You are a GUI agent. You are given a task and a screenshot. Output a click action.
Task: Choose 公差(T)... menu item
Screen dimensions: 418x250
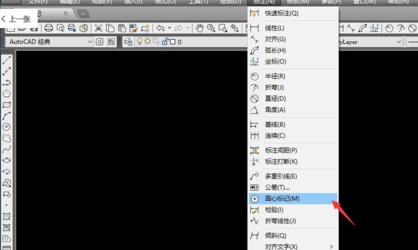tap(293, 187)
